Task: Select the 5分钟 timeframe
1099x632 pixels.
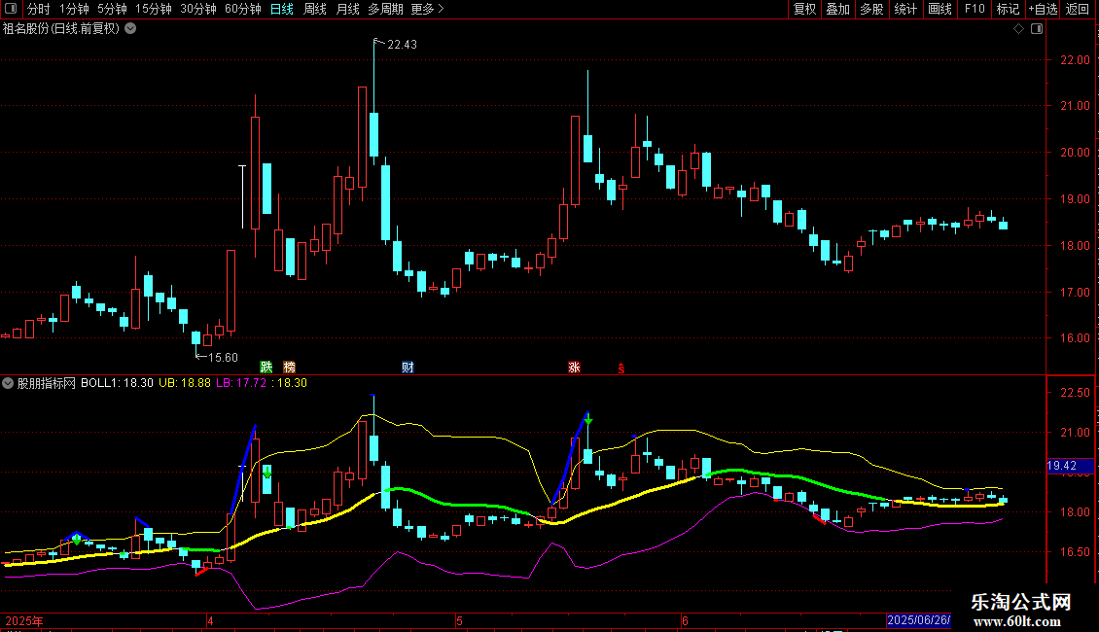Action: (112, 9)
